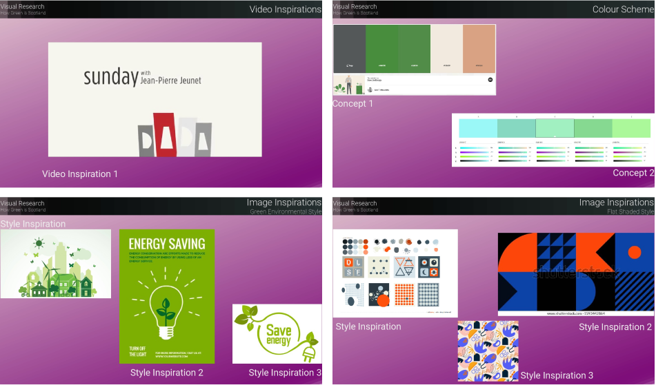Click the top slider under the cyan swatch
The width and height of the screenshot is (656, 385).
(x=475, y=148)
